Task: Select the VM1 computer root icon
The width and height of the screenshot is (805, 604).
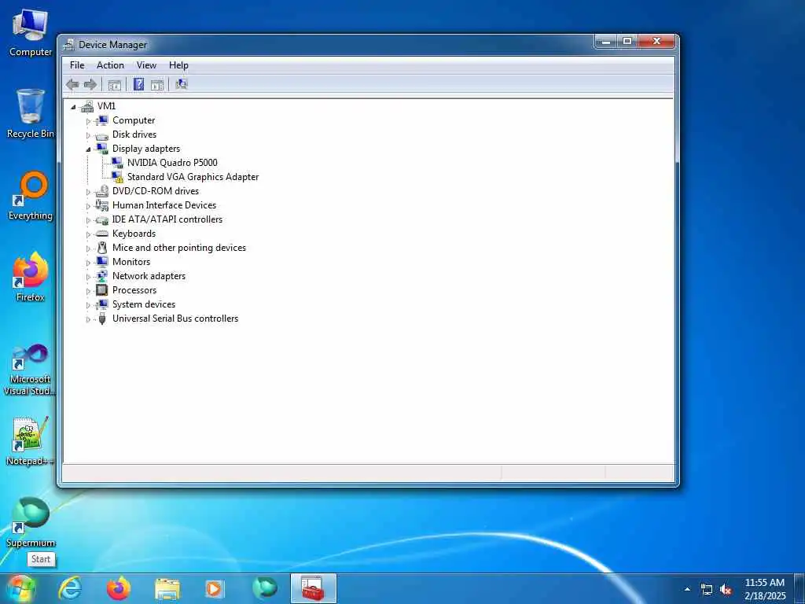Action: tap(87, 106)
